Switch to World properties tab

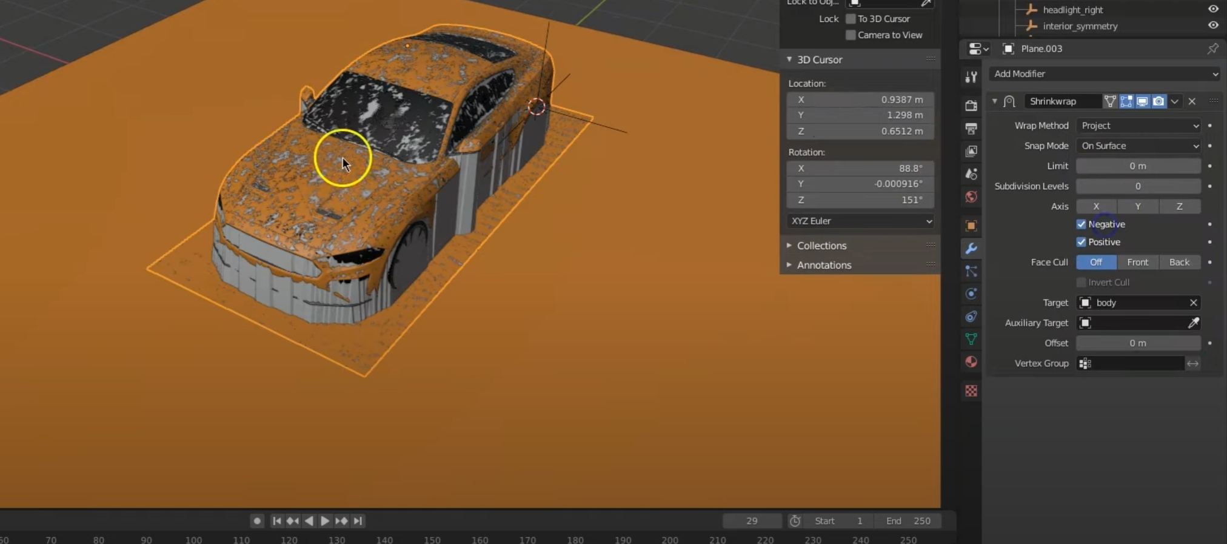971,197
